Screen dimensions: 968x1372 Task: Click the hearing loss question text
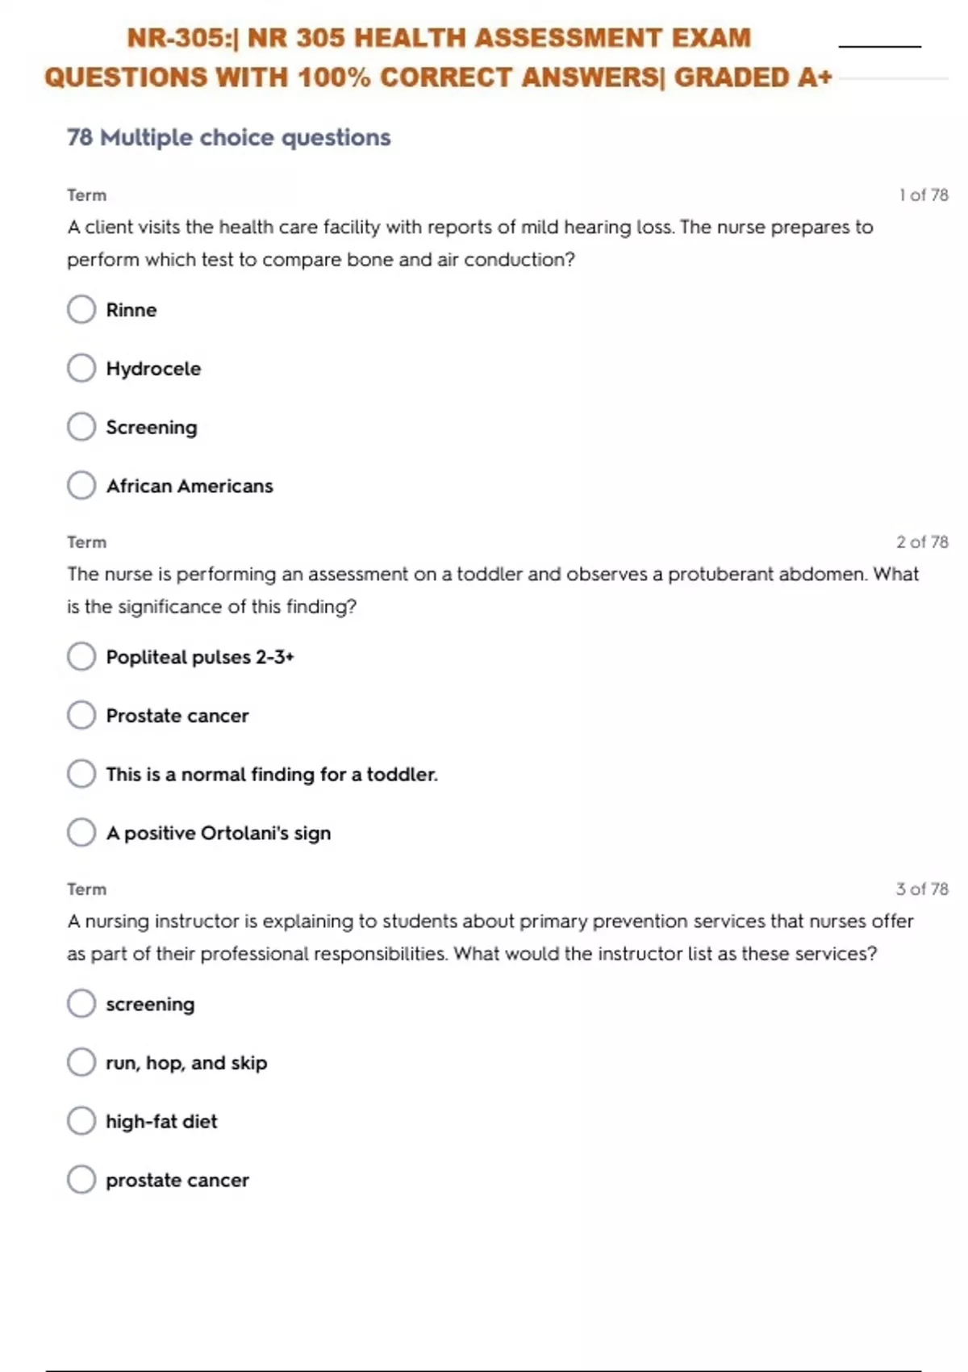tap(469, 243)
